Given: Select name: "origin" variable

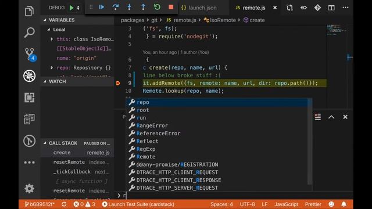Looking at the screenshot, I should [x=77, y=58].
